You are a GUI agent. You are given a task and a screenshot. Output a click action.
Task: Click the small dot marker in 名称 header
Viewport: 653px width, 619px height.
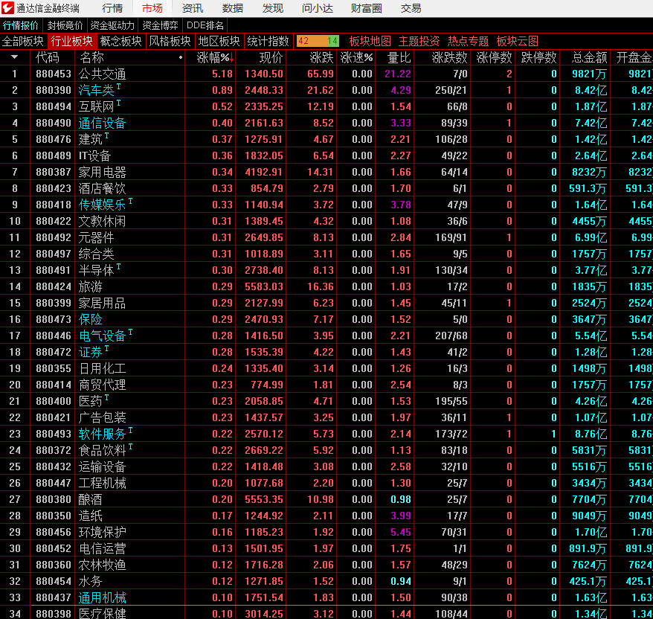[180, 57]
